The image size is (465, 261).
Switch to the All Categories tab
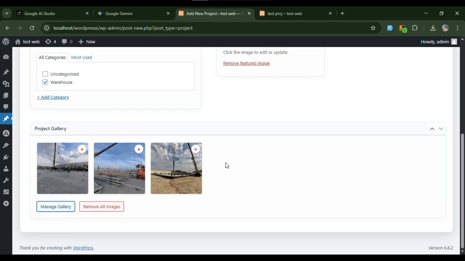(52, 57)
